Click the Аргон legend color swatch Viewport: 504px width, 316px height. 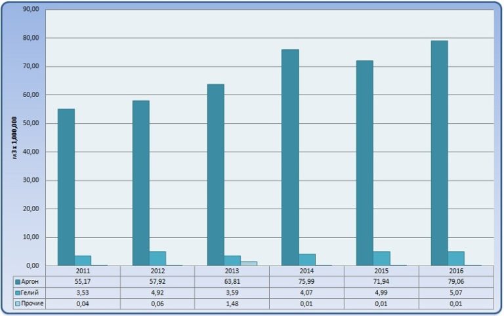[18, 282]
